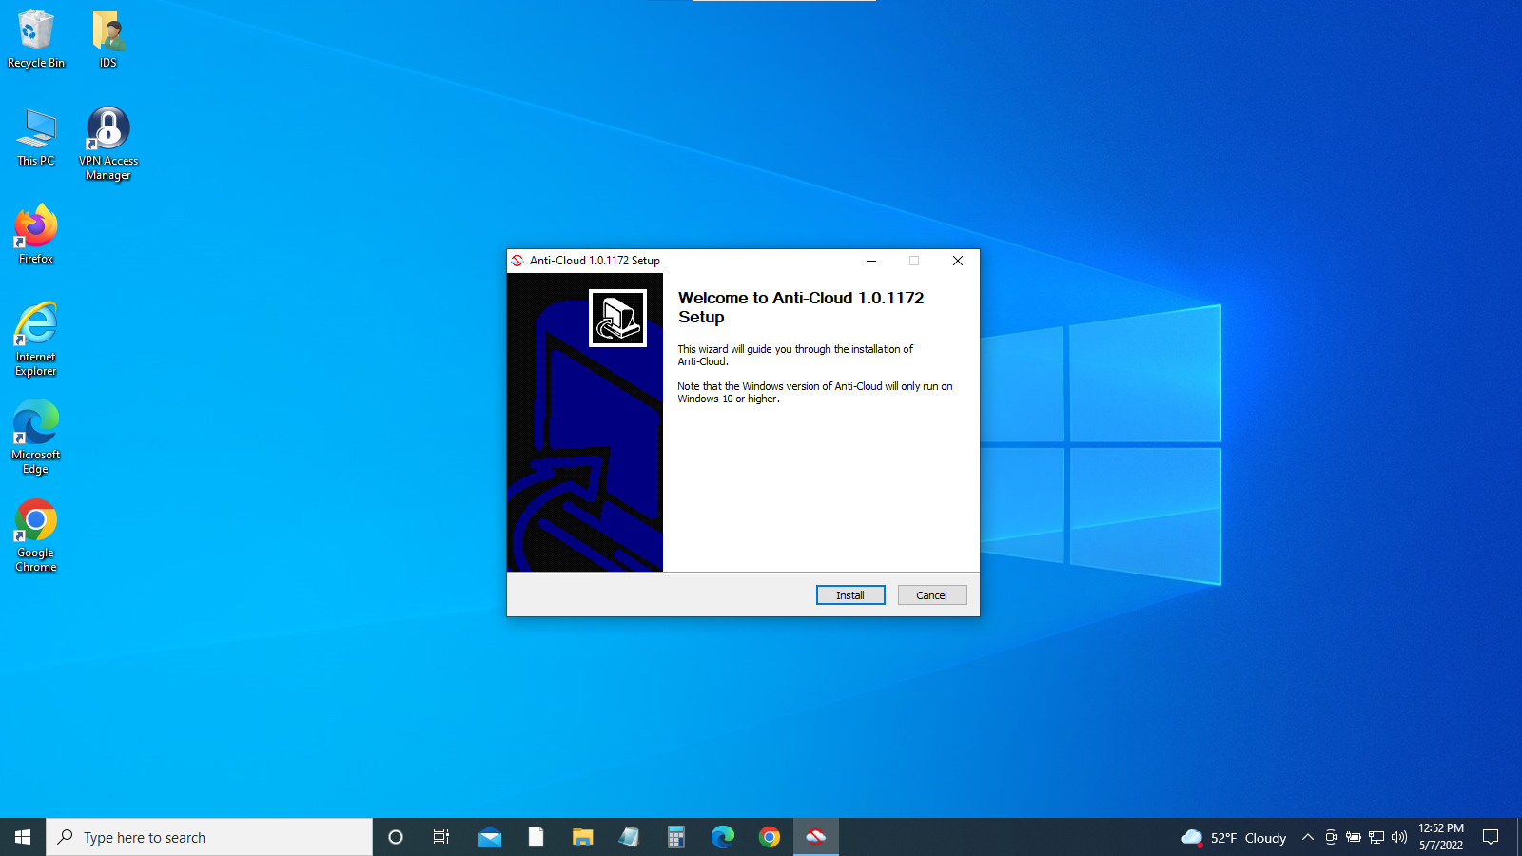Launch Google Chrome from taskbar
Screen dimensions: 1522x856
[770, 837]
